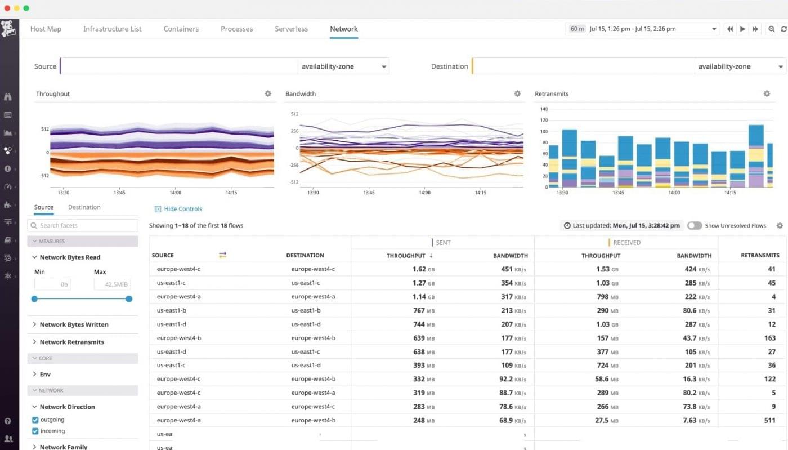Switch to the Destination facet panel
The height and width of the screenshot is (450, 788).
click(84, 207)
